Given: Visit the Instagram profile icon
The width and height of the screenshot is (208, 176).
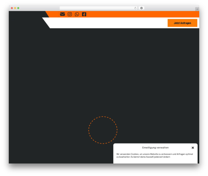Looking at the screenshot, I should click(70, 14).
